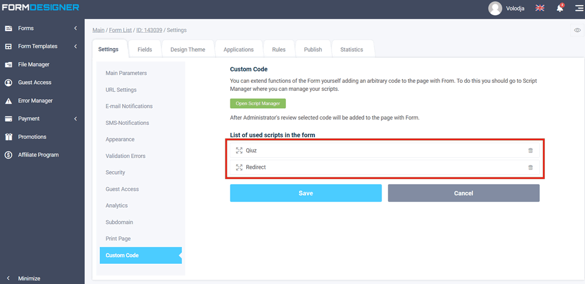Screen dimensions: 585x284
Task: Toggle form preview with the eye icon
Action: pyautogui.click(x=577, y=30)
